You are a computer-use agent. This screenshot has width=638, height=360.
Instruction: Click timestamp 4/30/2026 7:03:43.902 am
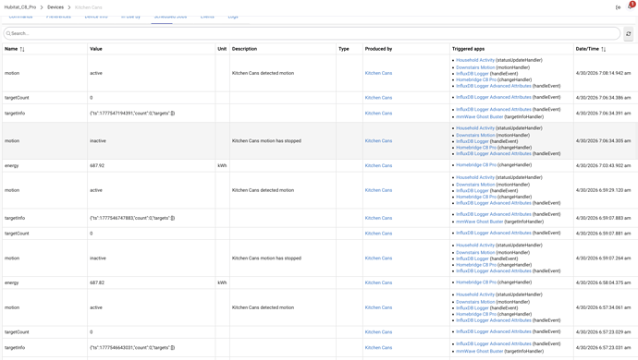pos(604,166)
